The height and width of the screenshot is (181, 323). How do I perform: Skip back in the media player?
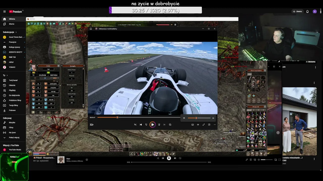click(146, 124)
